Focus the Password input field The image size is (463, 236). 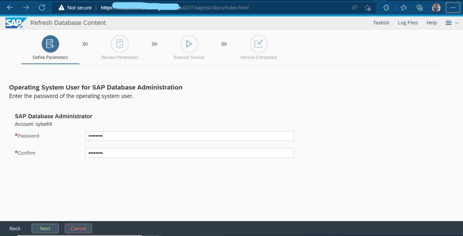click(x=189, y=136)
